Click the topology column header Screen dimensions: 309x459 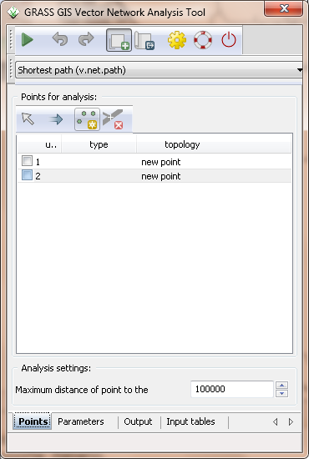tap(214, 144)
